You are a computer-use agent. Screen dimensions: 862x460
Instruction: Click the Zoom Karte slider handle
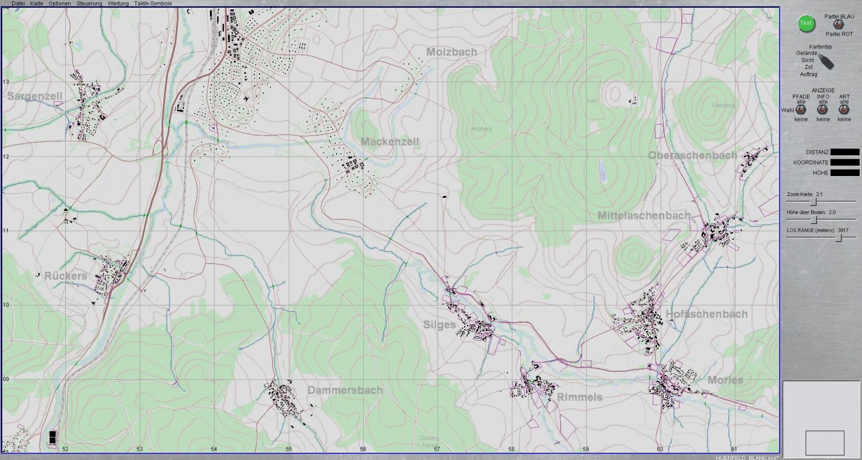coord(813,202)
